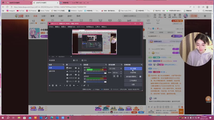Add a scene transition with the plus button
The height and width of the screenshot is (120, 214).
coord(114,76)
